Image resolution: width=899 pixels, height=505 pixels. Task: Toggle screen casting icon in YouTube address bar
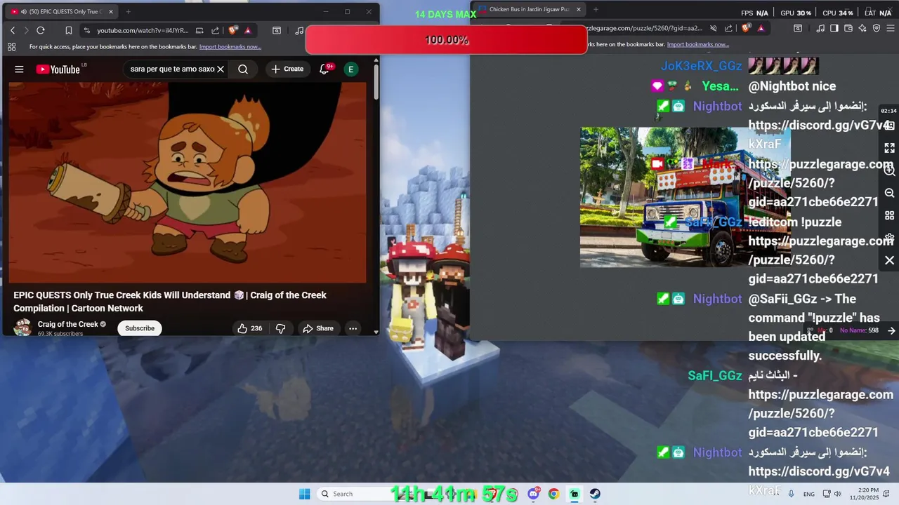pyautogui.click(x=200, y=30)
